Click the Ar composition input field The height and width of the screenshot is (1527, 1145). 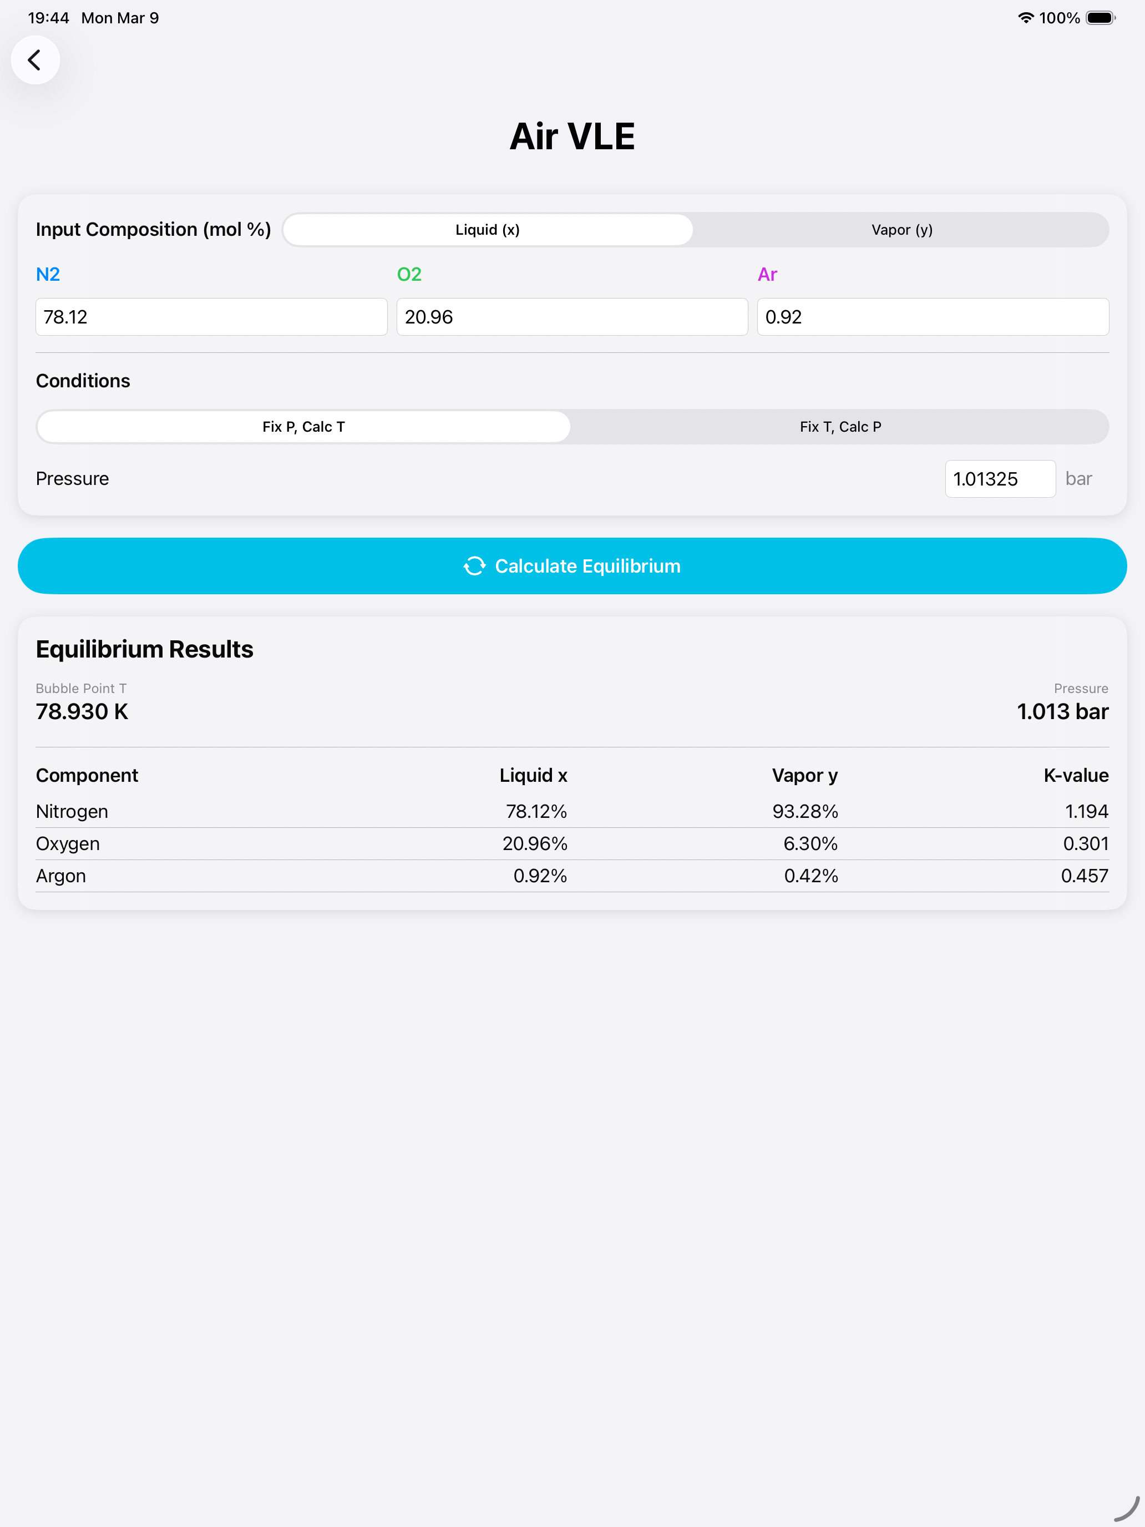(933, 317)
